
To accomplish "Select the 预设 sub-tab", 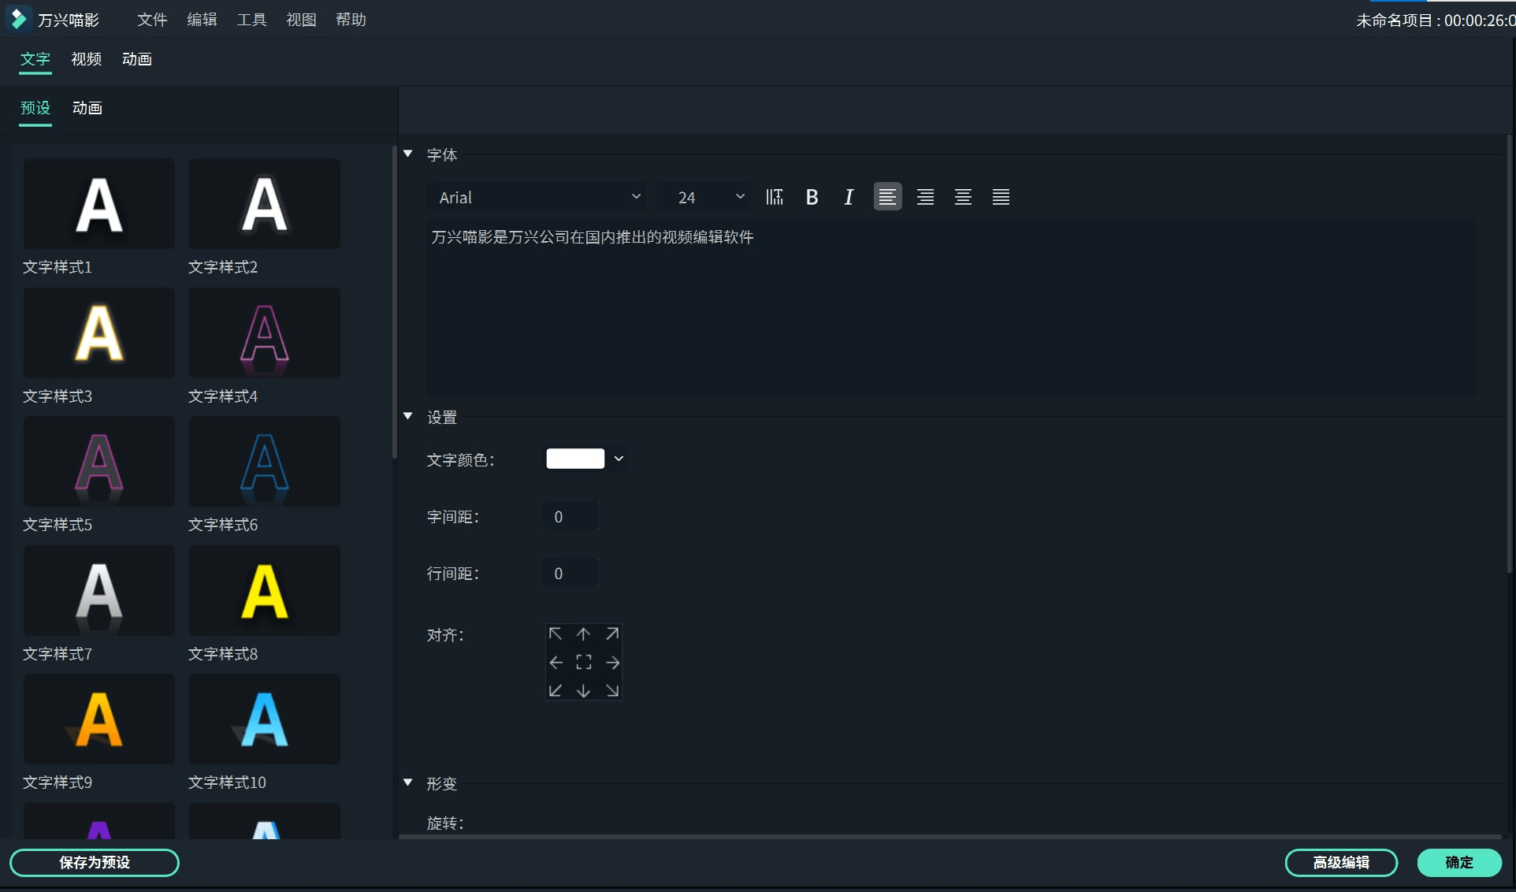I will tap(35, 108).
